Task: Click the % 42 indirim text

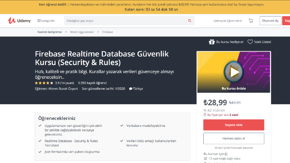Action: [214, 110]
